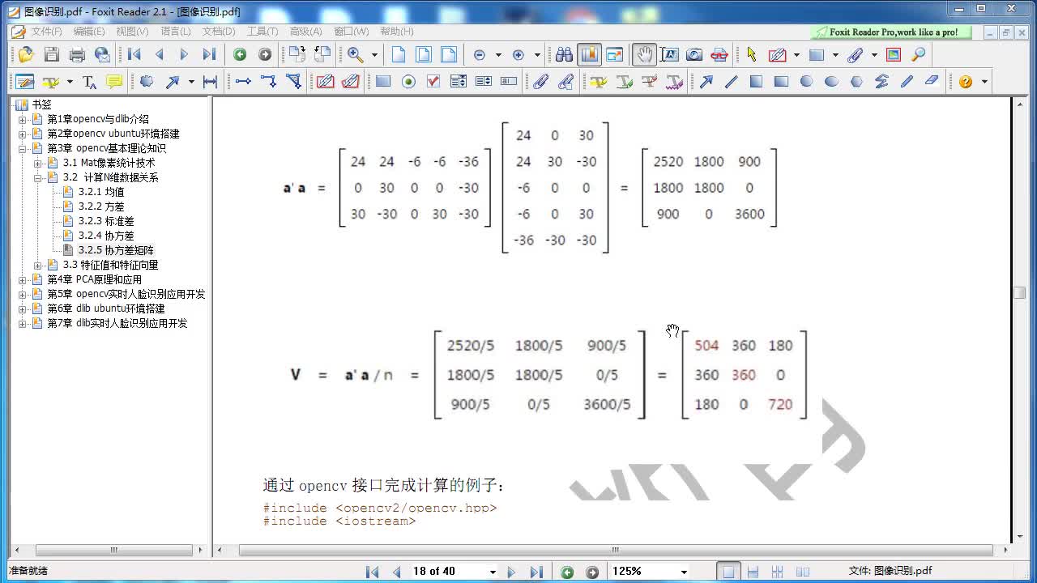Expand the 3.3 特征值和特征向量 bookmark
This screenshot has height=583, width=1037.
[x=38, y=265]
